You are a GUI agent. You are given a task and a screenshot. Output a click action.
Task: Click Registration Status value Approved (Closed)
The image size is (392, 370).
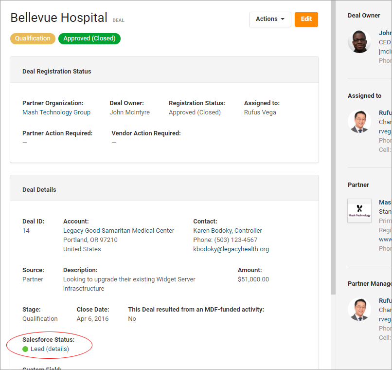click(195, 112)
